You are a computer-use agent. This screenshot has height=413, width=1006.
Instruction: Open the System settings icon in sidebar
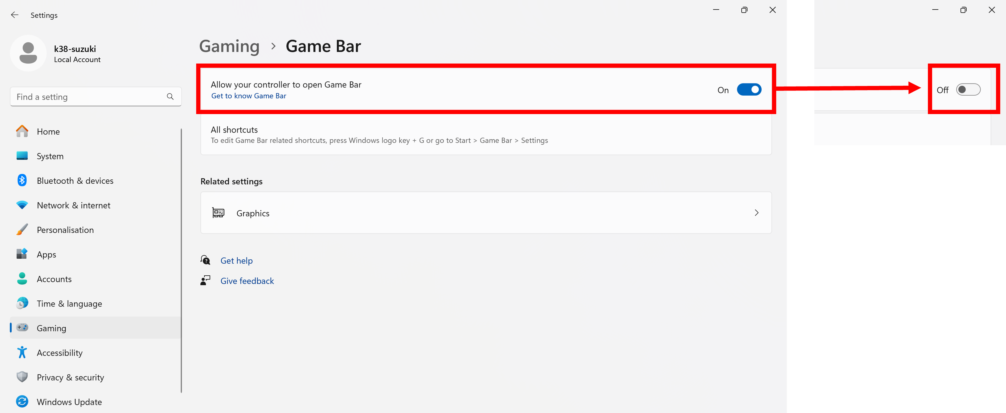(x=22, y=156)
